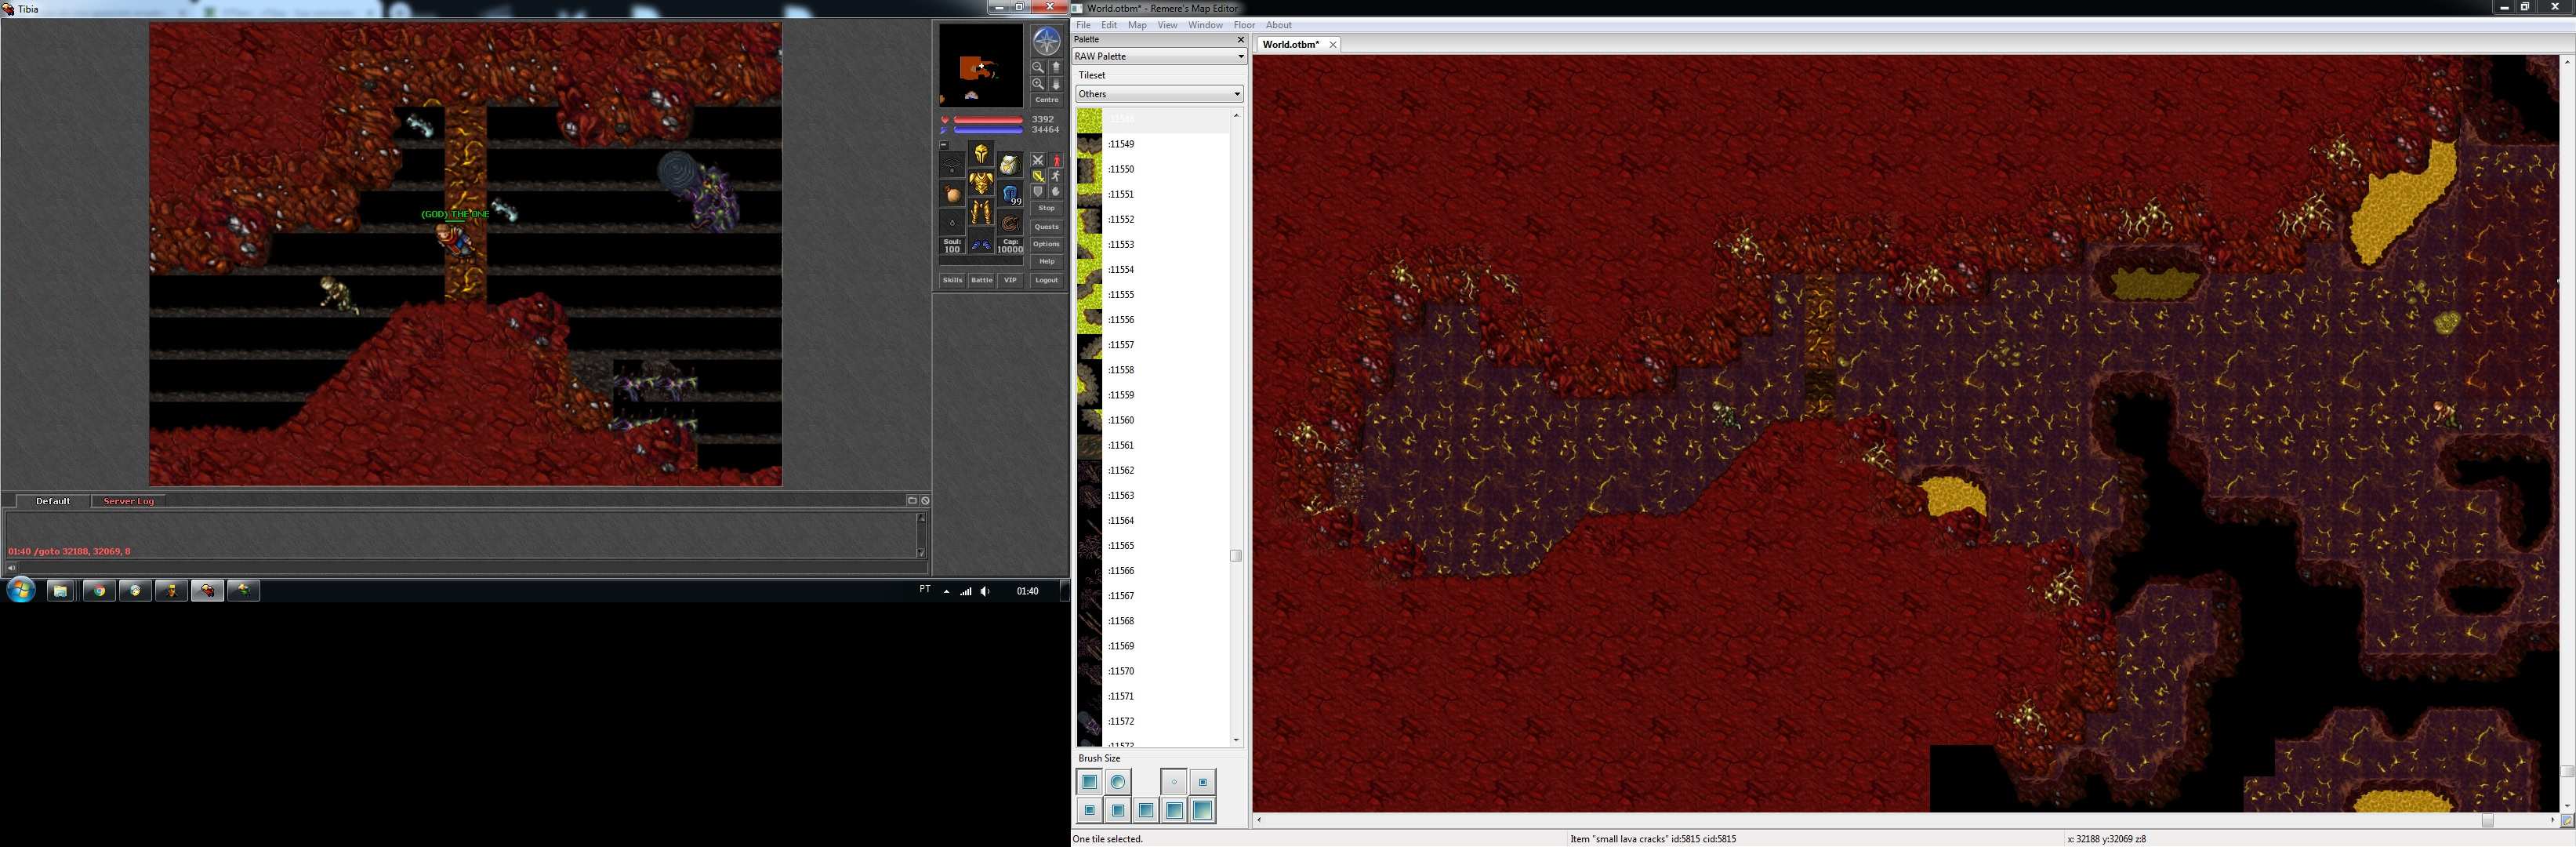
Task: Open the Battle list
Action: [982, 281]
